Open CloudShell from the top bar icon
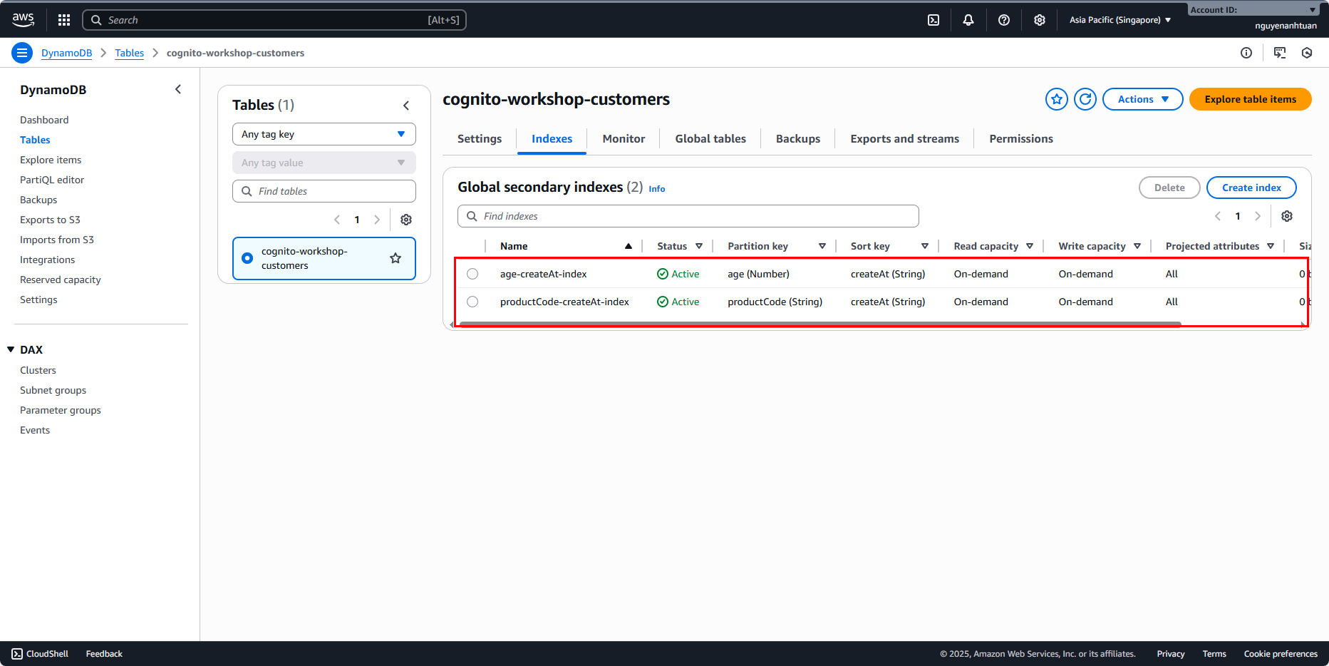 coord(933,20)
